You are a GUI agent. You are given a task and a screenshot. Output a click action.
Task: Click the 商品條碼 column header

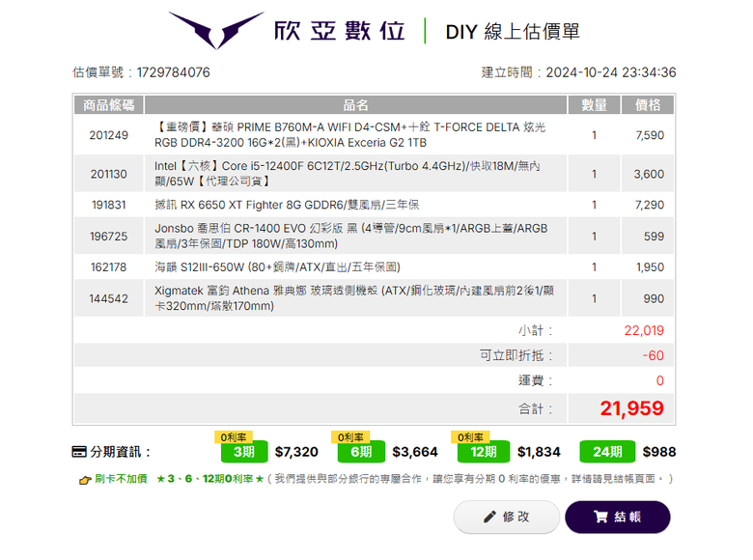pyautogui.click(x=108, y=105)
